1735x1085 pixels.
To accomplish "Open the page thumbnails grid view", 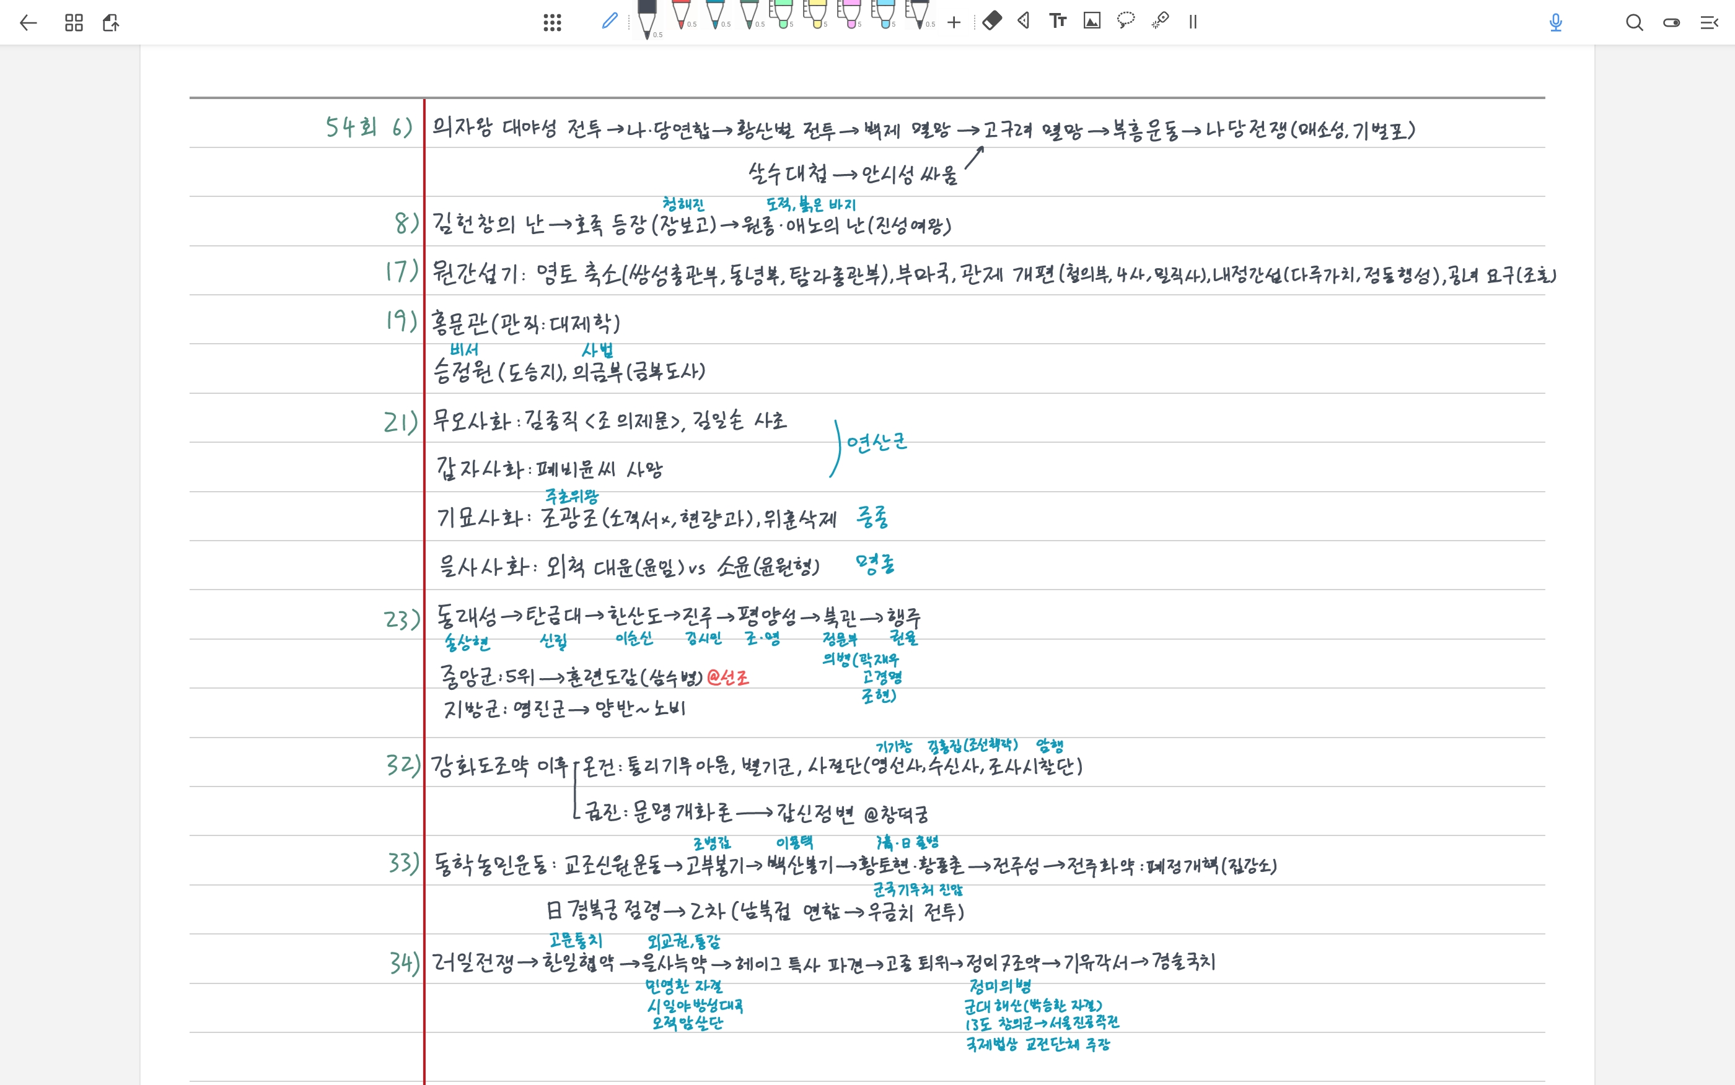I will tap(74, 23).
